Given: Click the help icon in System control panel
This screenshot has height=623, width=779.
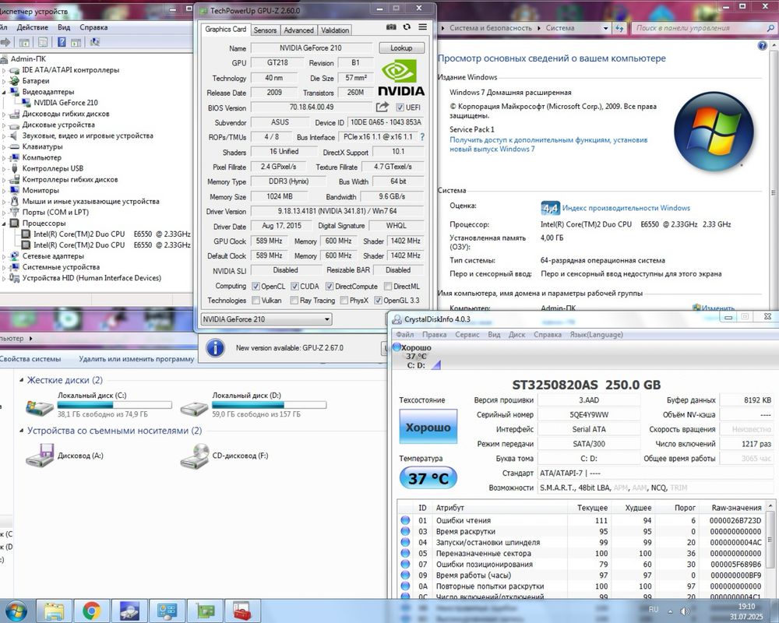Looking at the screenshot, I should point(762,46).
